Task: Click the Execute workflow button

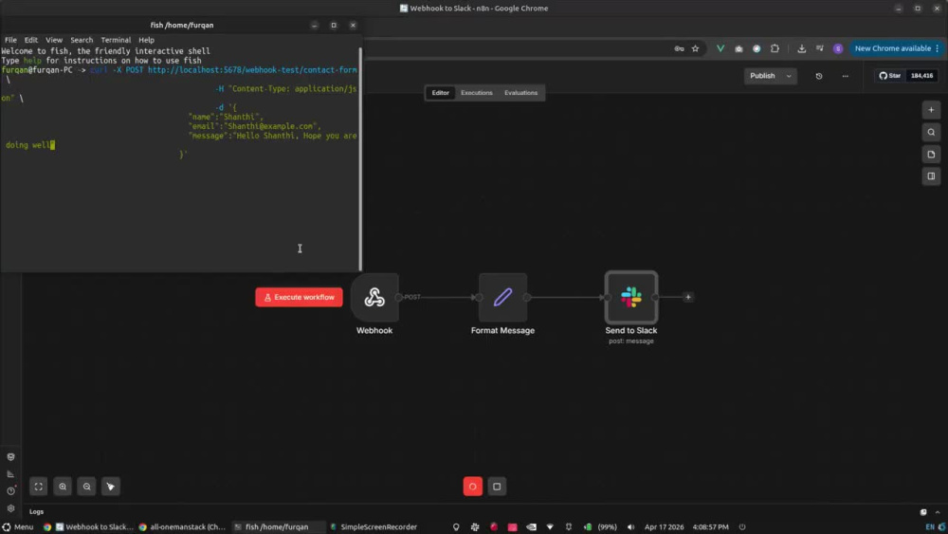Action: (299, 297)
